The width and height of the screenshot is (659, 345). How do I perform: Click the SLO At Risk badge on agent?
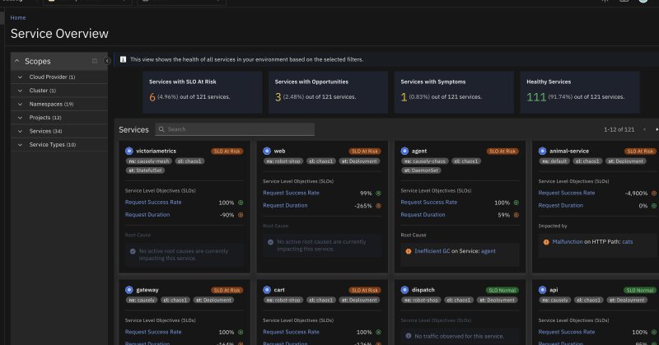(x=502, y=152)
